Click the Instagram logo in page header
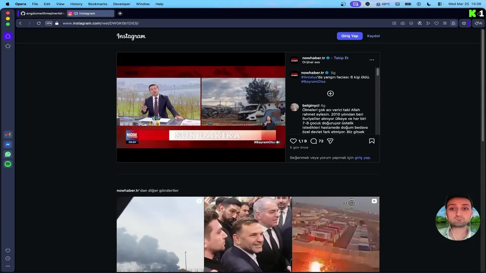 (x=131, y=36)
